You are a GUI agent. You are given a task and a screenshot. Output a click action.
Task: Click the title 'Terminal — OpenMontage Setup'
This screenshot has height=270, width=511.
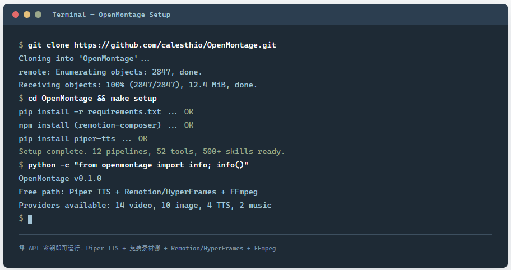tap(111, 15)
